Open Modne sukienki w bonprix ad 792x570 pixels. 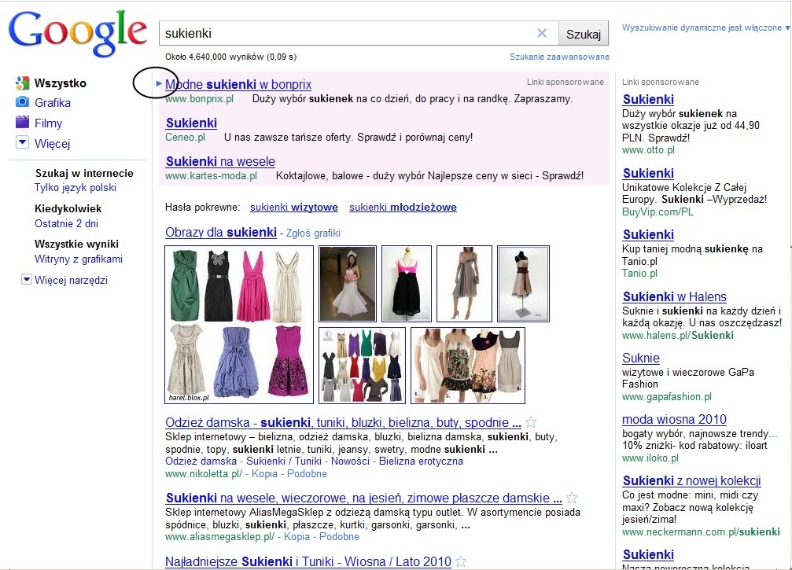[x=238, y=84]
